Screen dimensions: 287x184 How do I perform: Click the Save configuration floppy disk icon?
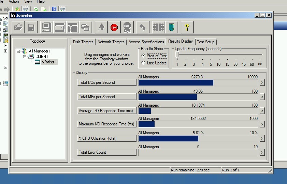[31, 27]
